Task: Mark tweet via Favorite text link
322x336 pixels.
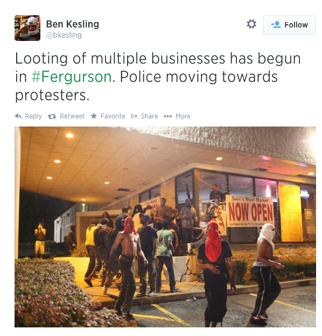Action: tap(113, 116)
